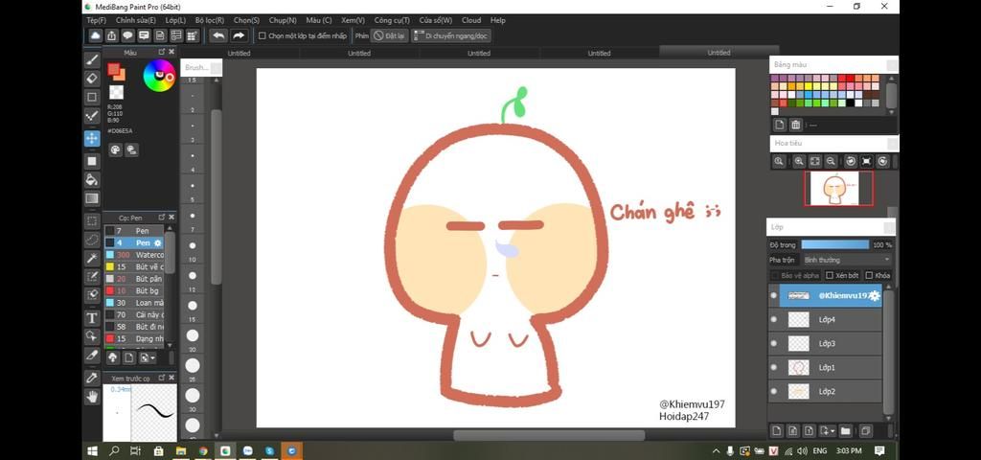Pop out the Màu color panel

(x=161, y=52)
